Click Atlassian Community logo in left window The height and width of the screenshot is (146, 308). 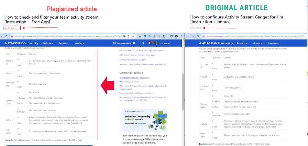[21, 43]
